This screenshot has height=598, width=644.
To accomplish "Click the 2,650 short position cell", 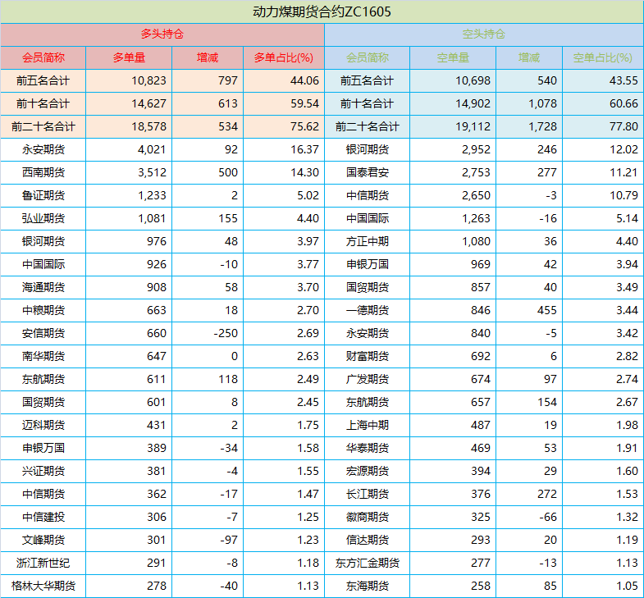I will tap(476, 195).
